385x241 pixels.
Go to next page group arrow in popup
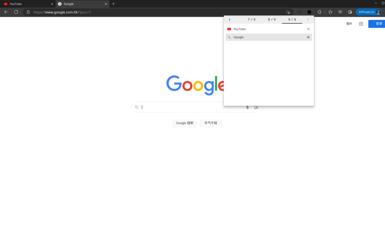point(308,20)
